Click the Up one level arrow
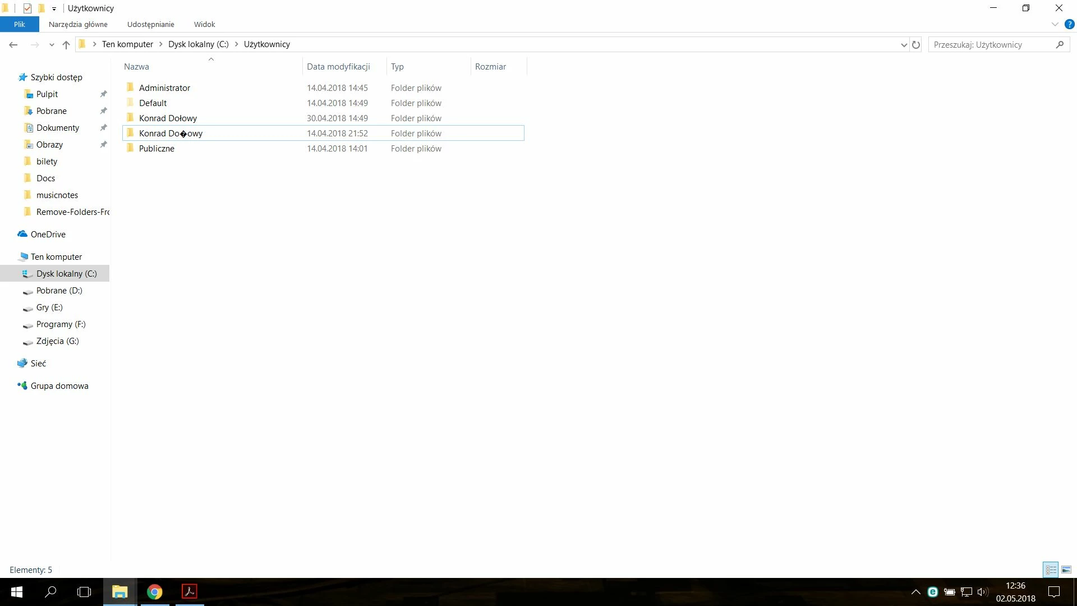This screenshot has width=1077, height=606. (x=66, y=45)
